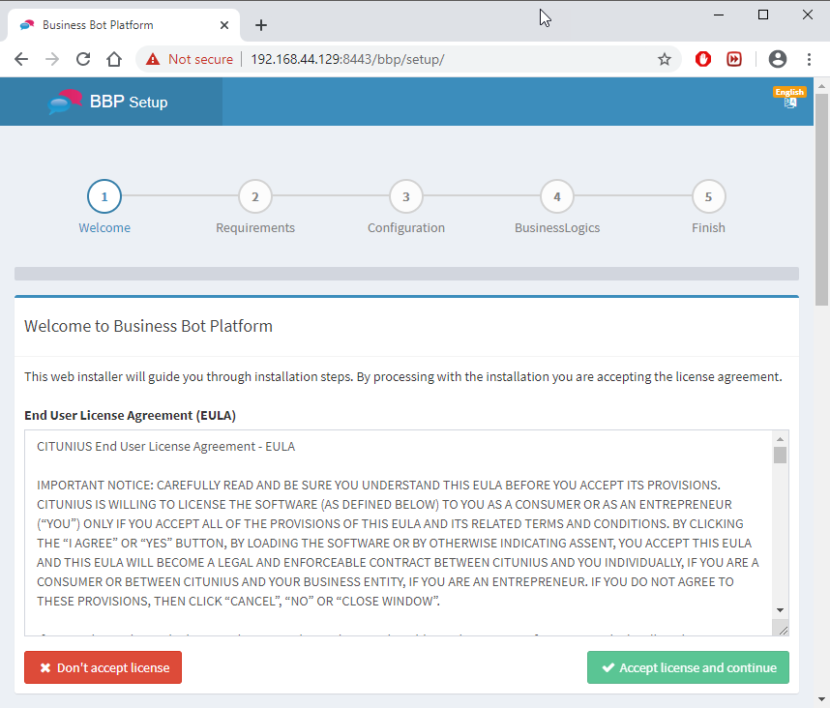Click the End User License Agreement (EULA) label

coord(131,415)
